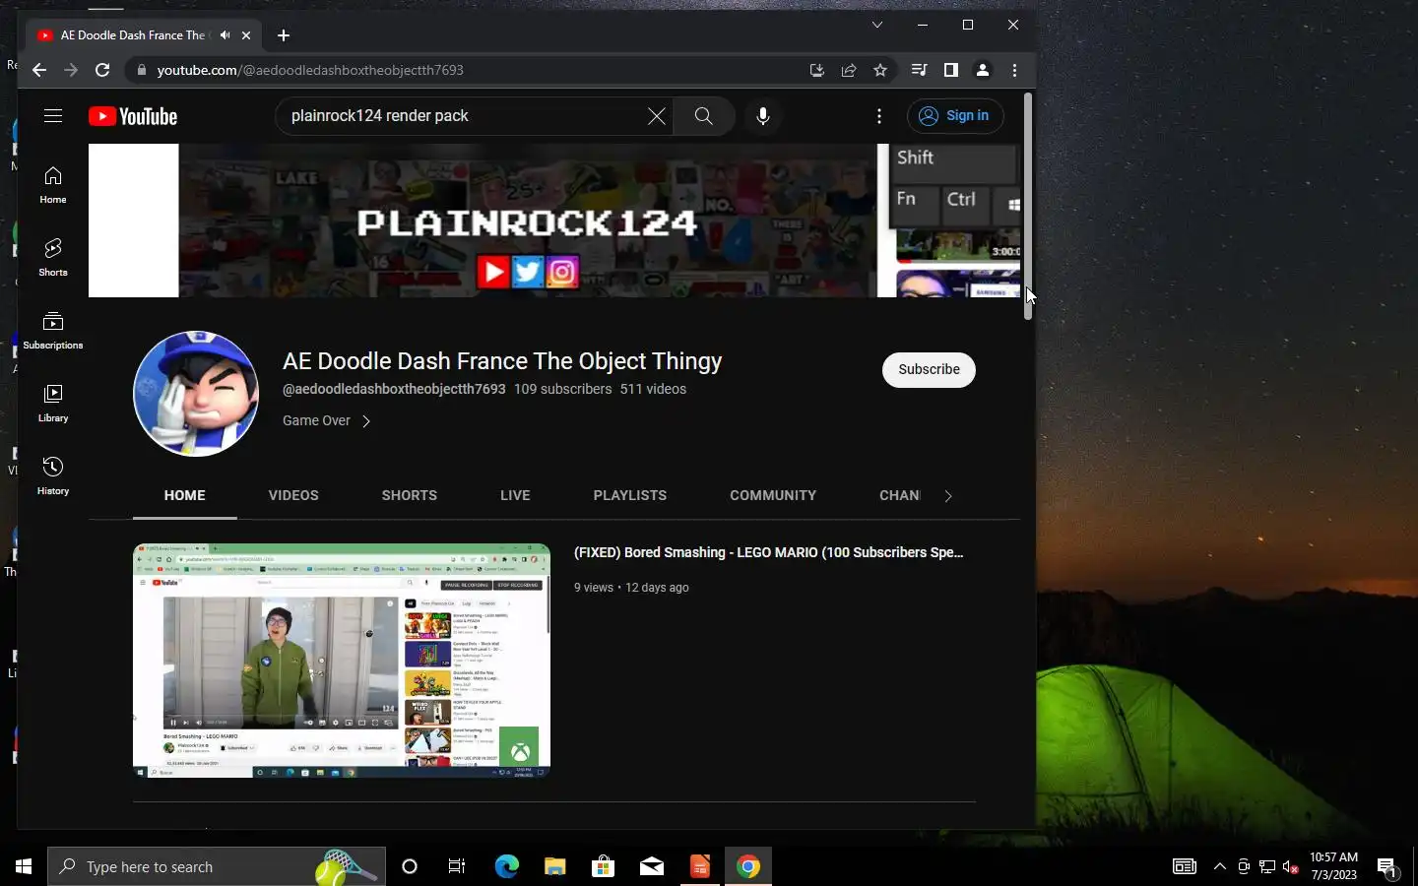Switch to the LIVE channel tab
The width and height of the screenshot is (1418, 886).
click(x=515, y=495)
